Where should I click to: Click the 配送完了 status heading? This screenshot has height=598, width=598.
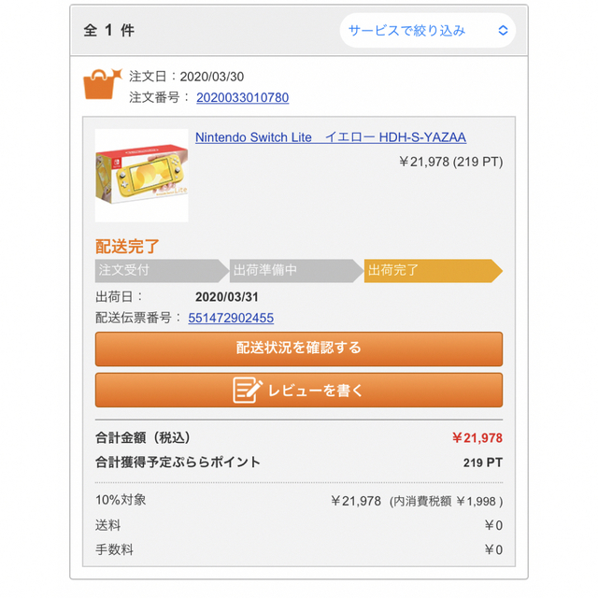127,247
